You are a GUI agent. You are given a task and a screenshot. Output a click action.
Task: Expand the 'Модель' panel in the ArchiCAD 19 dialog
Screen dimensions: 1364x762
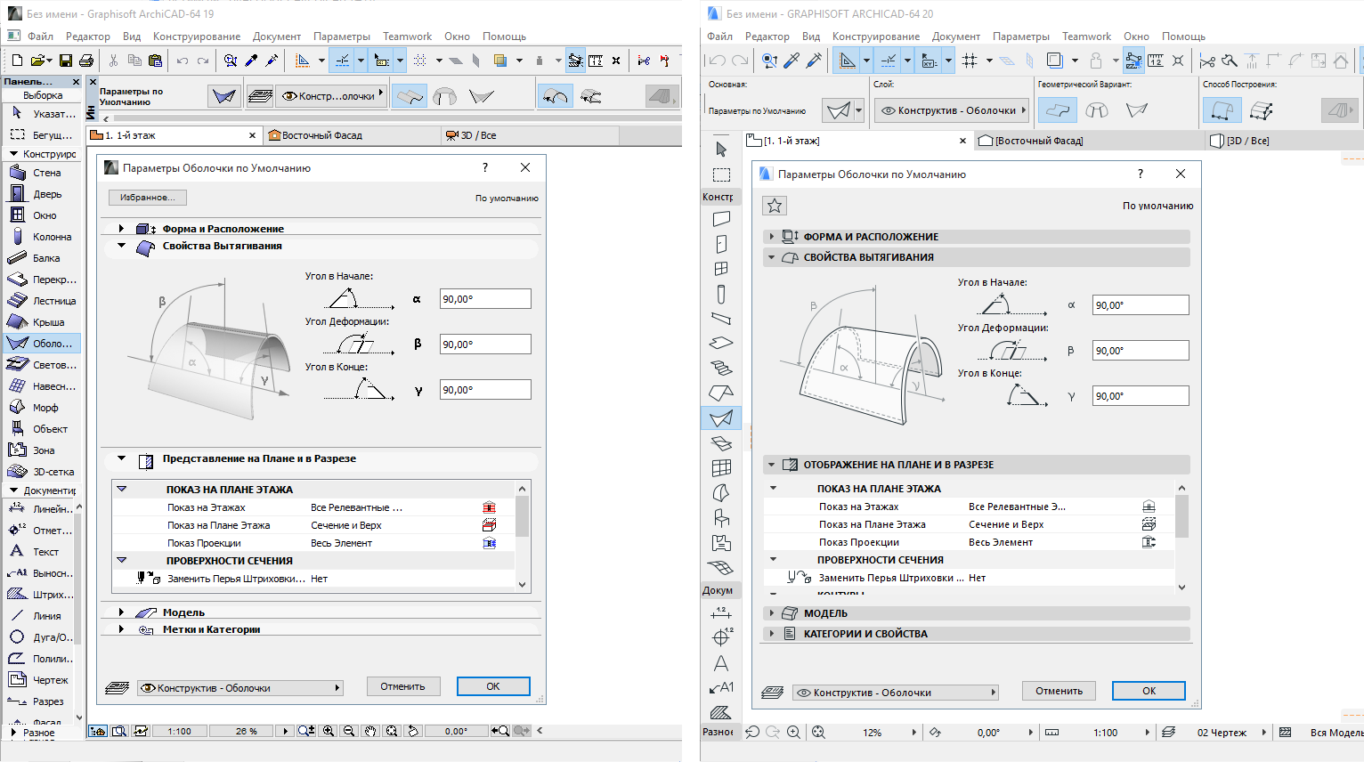coord(121,612)
